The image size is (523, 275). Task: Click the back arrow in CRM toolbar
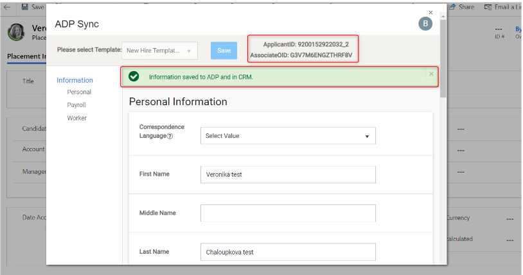coord(7,6)
